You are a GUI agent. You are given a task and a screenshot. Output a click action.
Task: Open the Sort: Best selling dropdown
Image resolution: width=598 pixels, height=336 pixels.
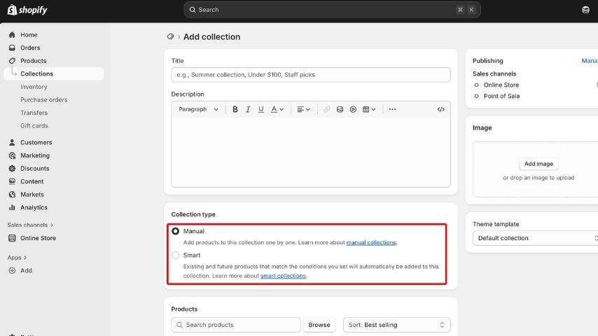396,325
